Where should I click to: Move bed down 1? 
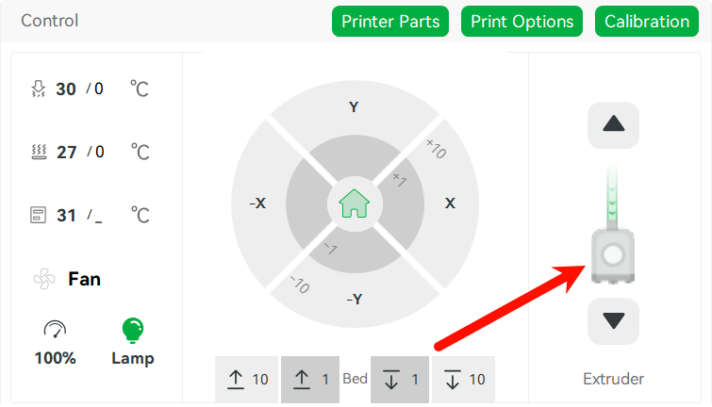pos(400,380)
